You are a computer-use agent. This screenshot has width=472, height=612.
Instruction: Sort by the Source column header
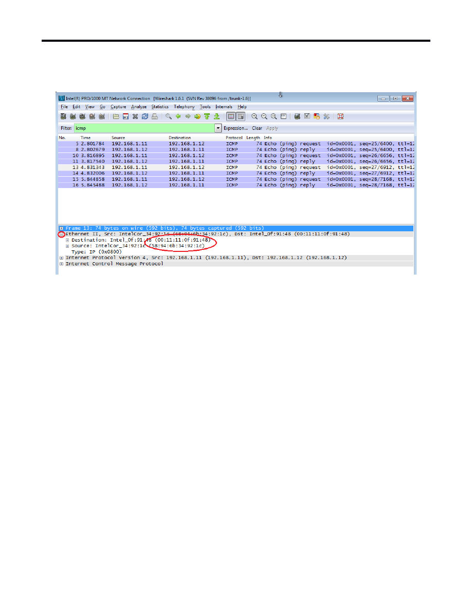pos(118,138)
